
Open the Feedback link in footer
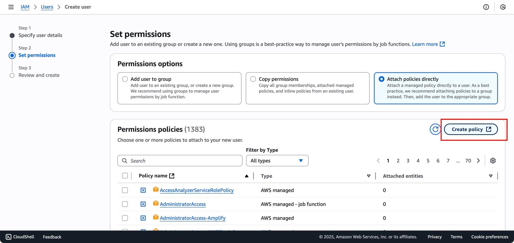[x=52, y=237]
